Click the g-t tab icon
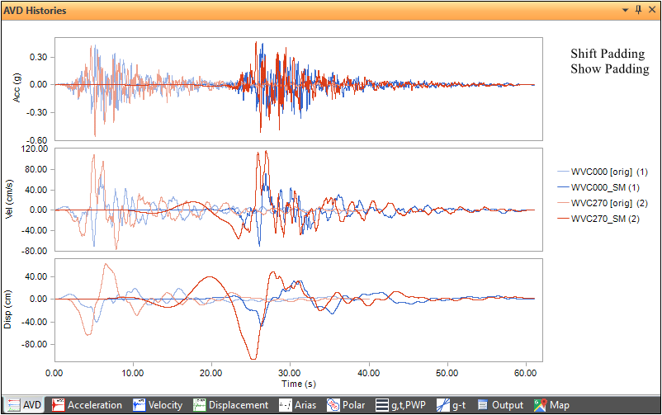Image resolution: width=662 pixels, height=415 pixels. [x=442, y=405]
